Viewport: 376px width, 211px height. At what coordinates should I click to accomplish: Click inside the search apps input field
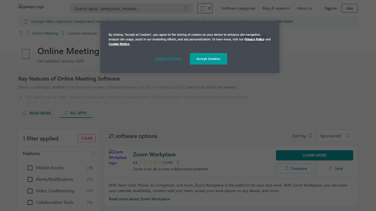(124, 9)
